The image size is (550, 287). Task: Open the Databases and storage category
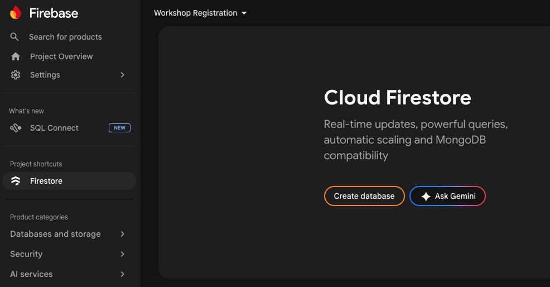click(x=69, y=234)
